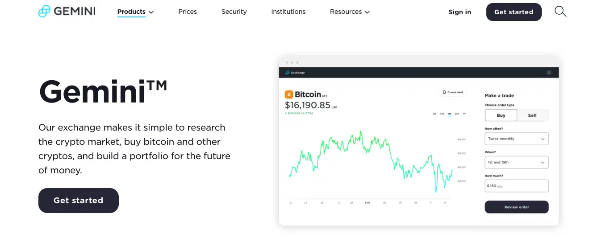Click the bell icon in Create alert
This screenshot has height=242, width=606.
pyautogui.click(x=444, y=92)
